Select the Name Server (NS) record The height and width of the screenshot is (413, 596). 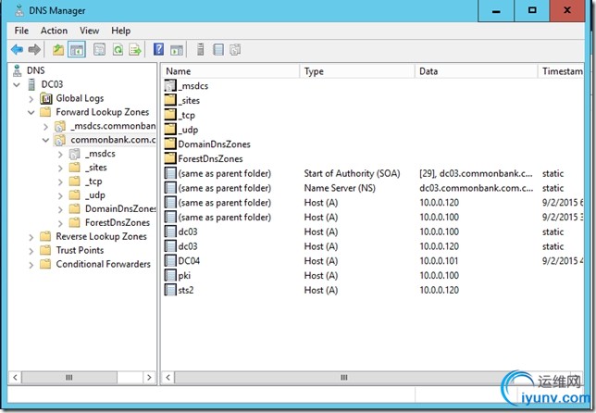point(374,188)
